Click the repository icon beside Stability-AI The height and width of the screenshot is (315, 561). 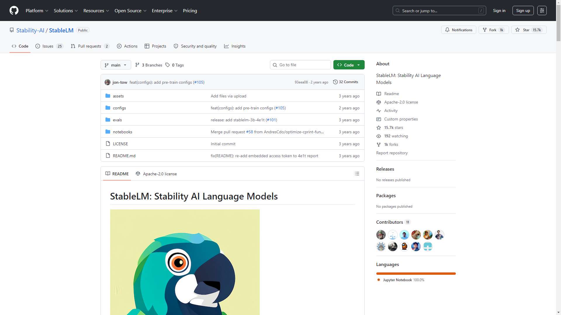tap(12, 30)
